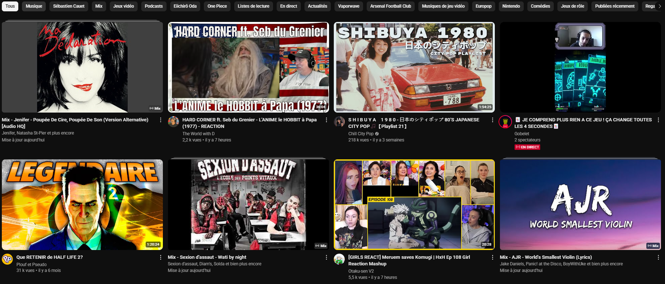Select the Mix filter chip
This screenshot has height=284, width=665.
99,6
